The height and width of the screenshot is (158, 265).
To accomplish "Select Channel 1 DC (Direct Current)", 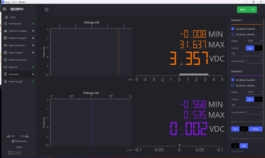I will (233, 29).
